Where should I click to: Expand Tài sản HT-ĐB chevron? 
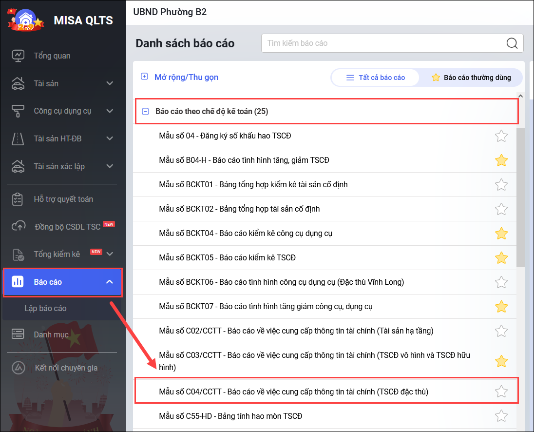(110, 138)
